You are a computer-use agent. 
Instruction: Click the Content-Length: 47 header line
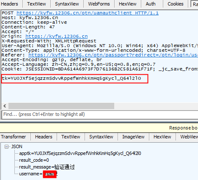click(28, 27)
